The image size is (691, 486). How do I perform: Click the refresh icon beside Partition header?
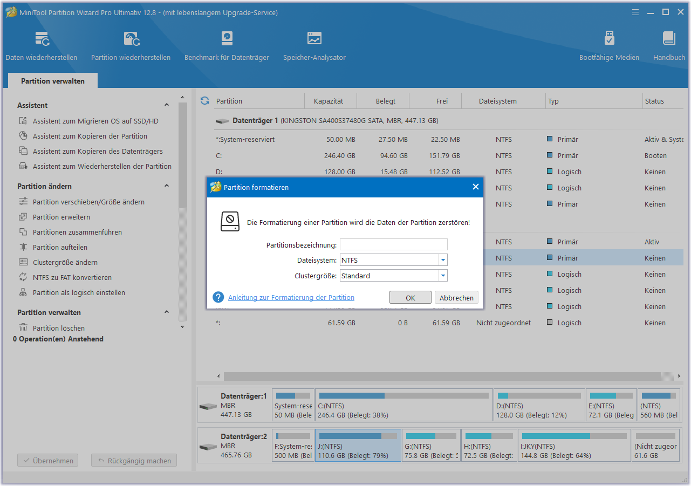[204, 101]
